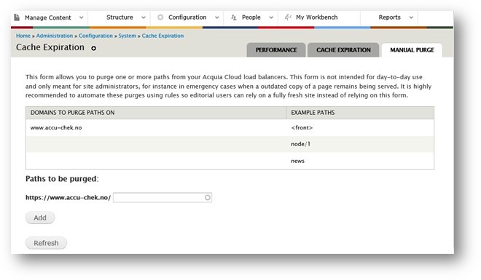Open the Administration breadcrumb link
Screen dimensions: 481x280
click(55, 36)
